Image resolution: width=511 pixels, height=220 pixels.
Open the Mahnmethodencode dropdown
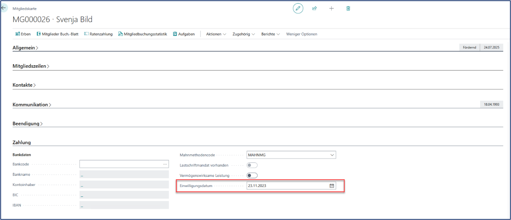332,155
